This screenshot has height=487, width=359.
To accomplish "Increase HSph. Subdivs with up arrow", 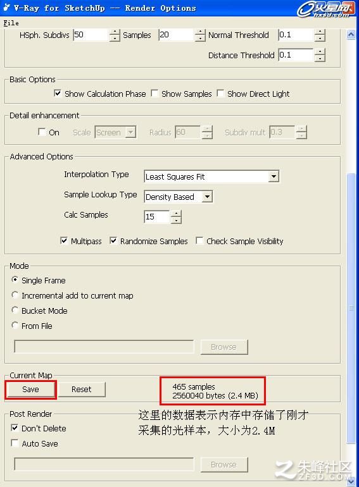I will (x=115, y=32).
